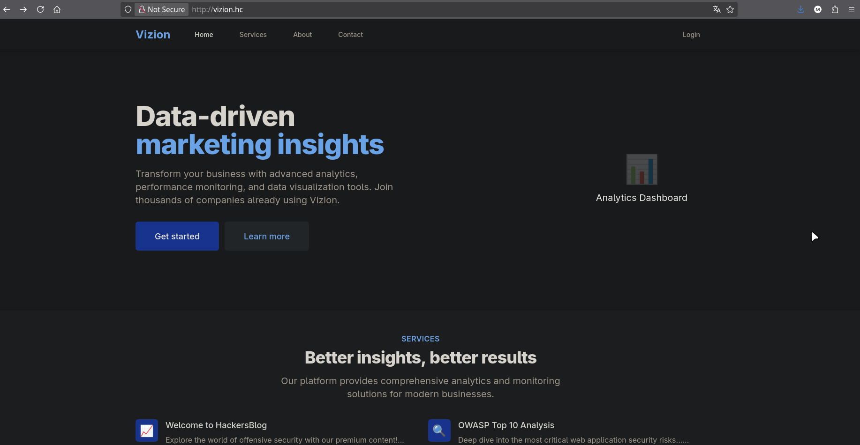Click the Learn more button

click(x=266, y=237)
